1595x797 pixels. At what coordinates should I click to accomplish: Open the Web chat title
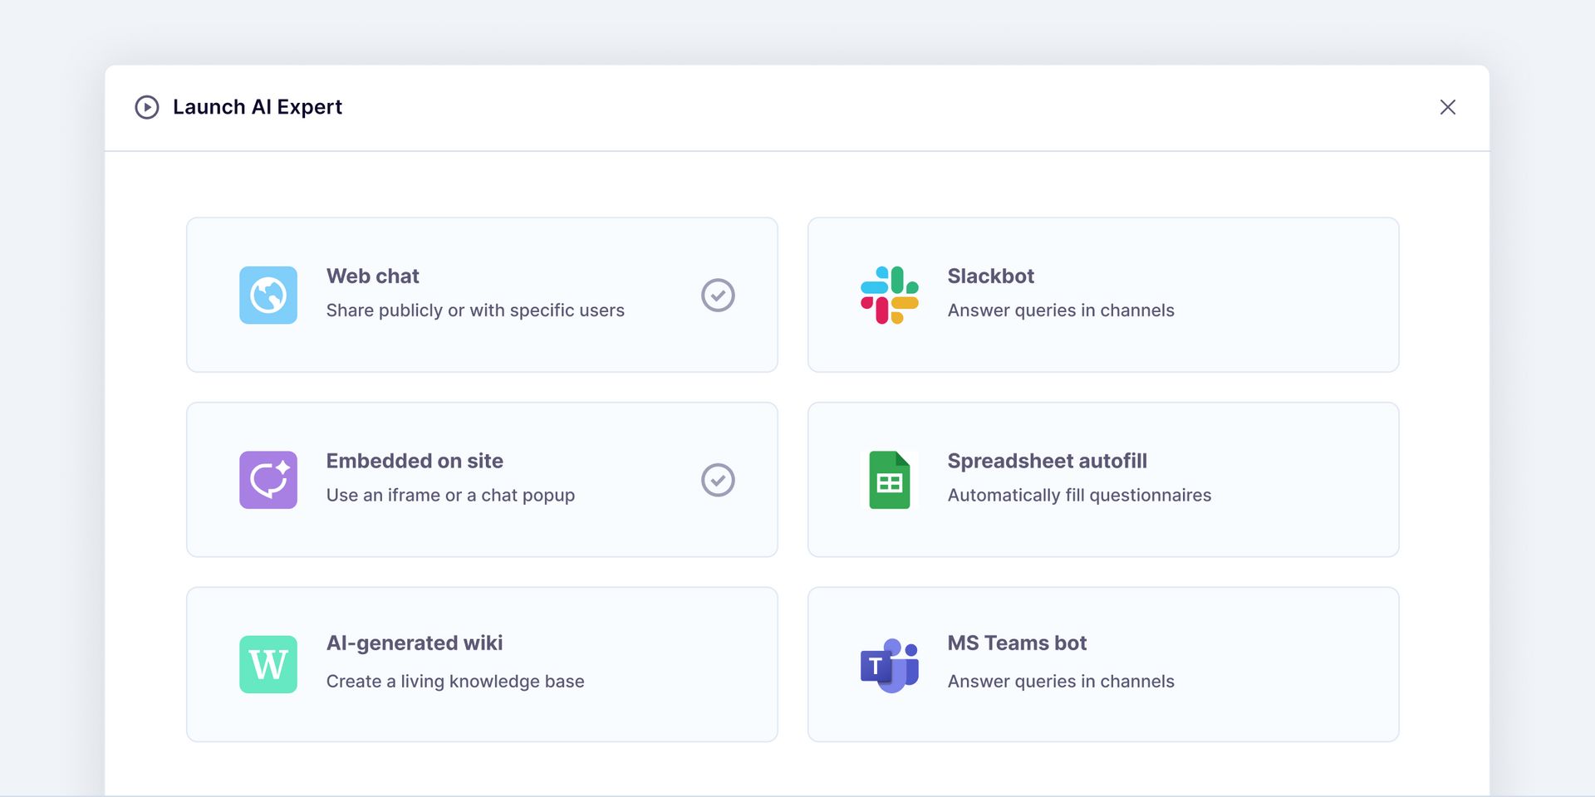tap(372, 276)
